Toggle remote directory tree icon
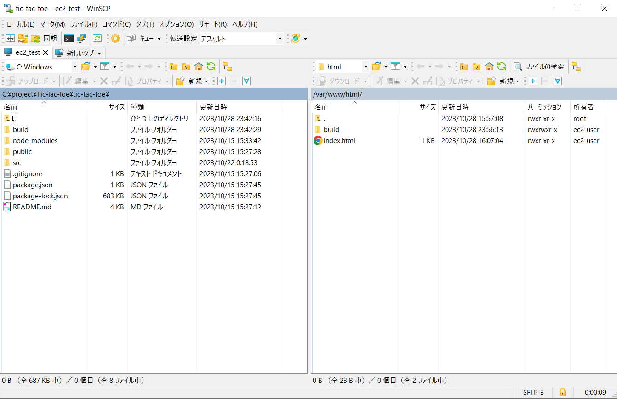Viewport: 617px width, 399px height. coord(577,67)
